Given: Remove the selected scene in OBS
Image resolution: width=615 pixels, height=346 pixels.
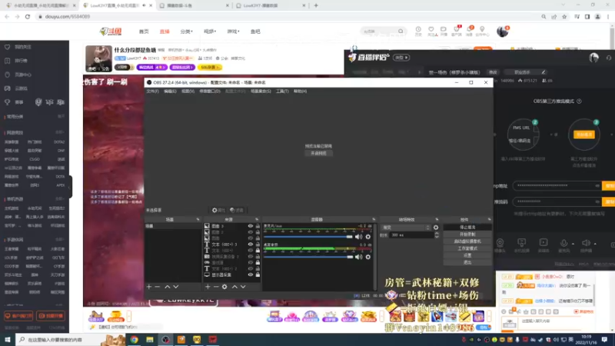Looking at the screenshot, I should tap(158, 287).
